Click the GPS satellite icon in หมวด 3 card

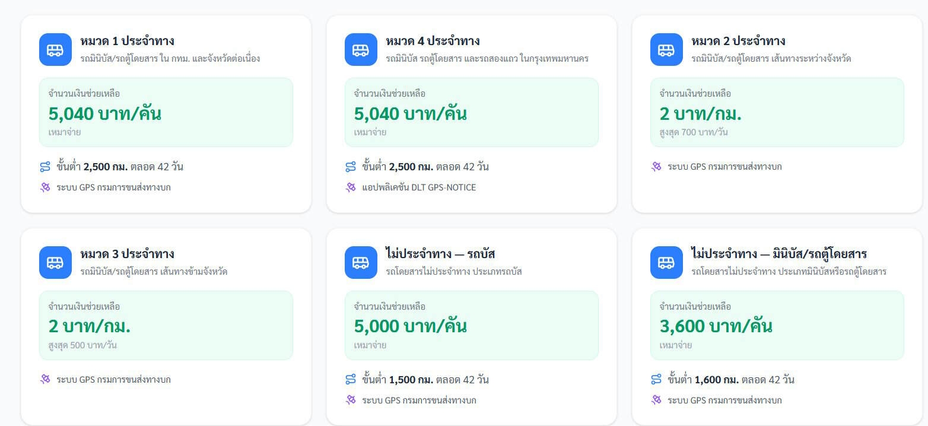[45, 380]
